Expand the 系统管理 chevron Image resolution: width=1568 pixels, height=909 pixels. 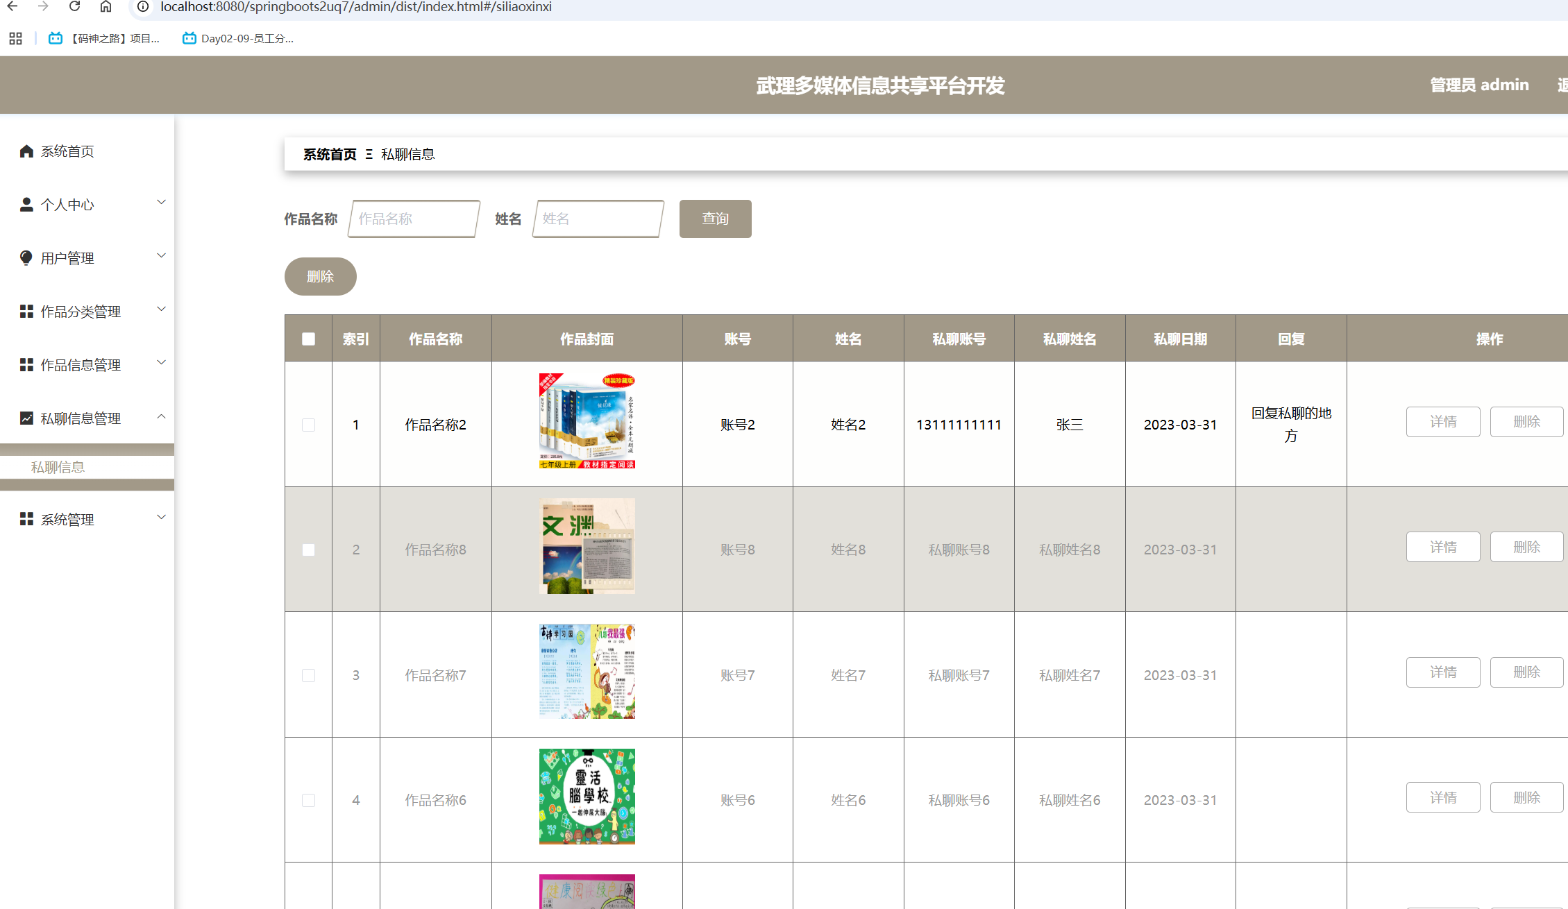tap(161, 518)
